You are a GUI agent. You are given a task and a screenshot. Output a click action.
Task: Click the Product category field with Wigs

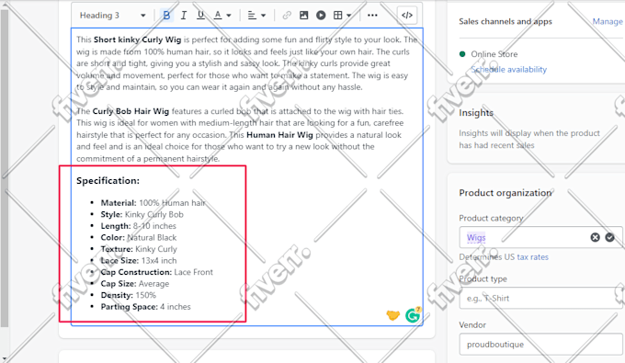click(540, 237)
